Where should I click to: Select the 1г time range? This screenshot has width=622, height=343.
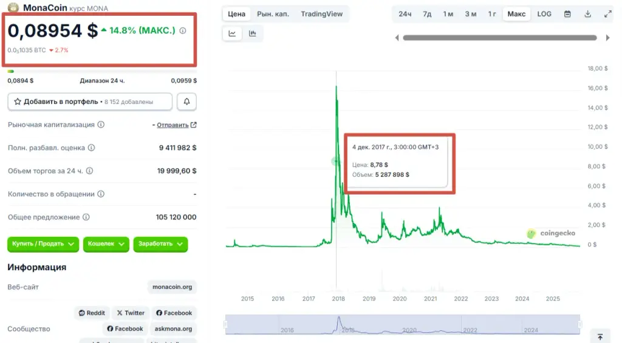click(492, 14)
